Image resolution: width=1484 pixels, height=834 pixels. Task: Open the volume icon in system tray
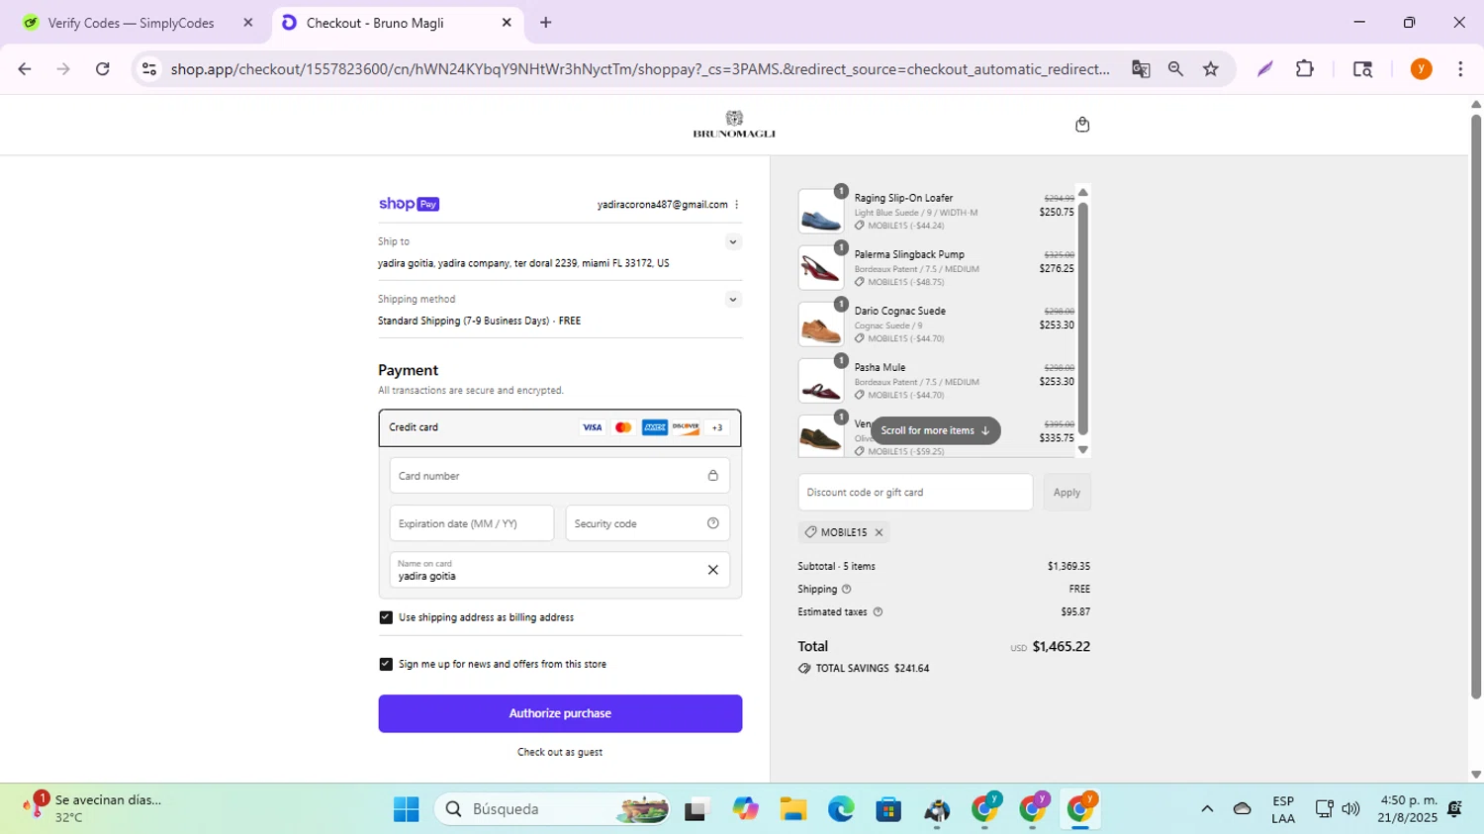point(1351,809)
